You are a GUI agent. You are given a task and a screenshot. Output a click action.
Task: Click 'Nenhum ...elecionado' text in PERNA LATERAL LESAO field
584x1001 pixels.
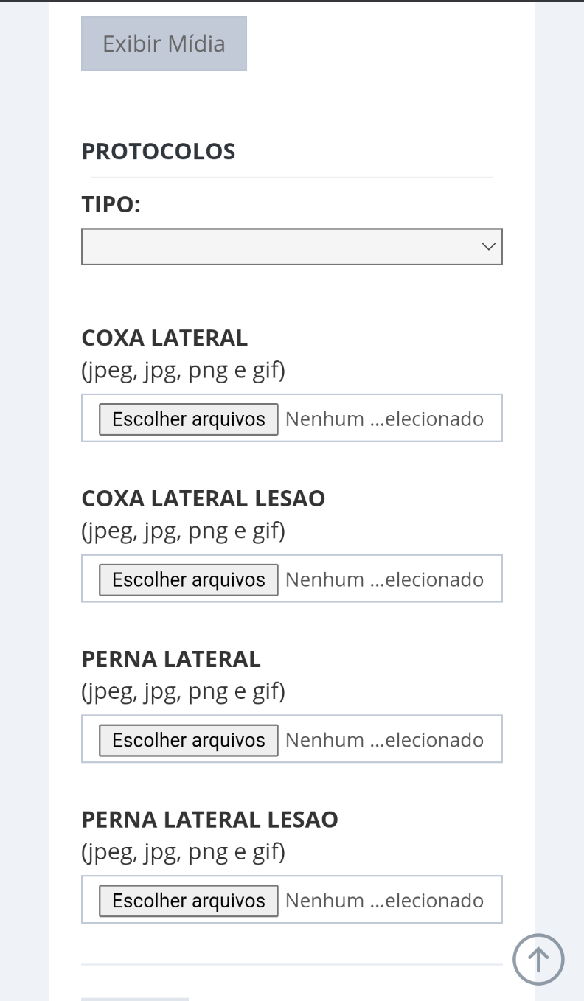point(384,900)
